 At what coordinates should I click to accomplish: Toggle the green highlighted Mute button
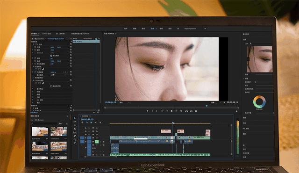pos(97,142)
